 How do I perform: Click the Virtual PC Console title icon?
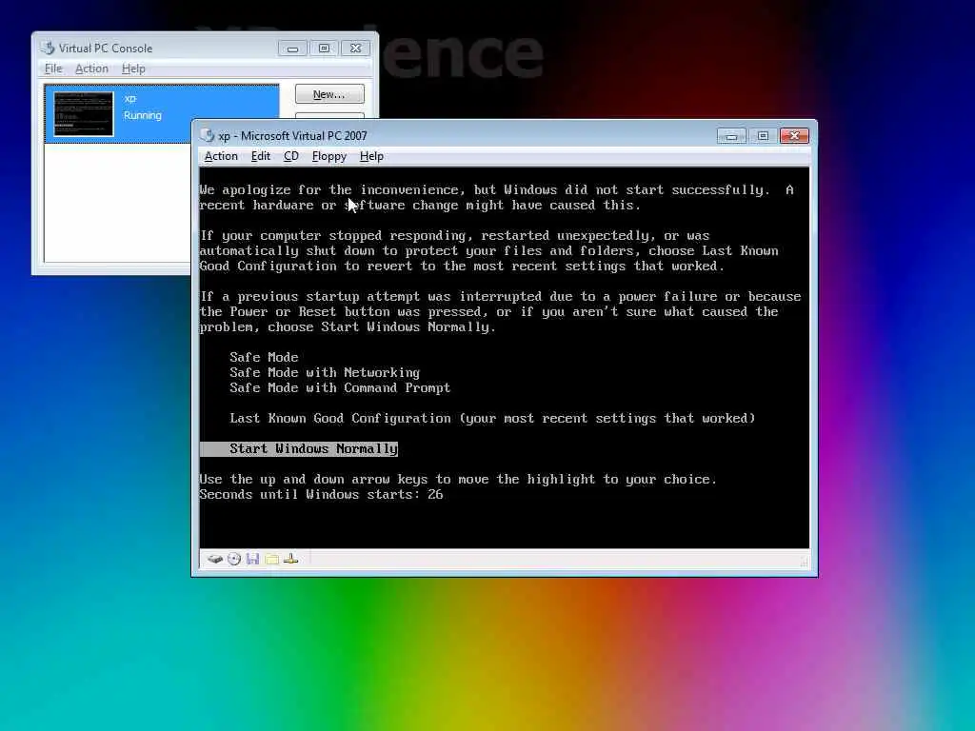48,48
